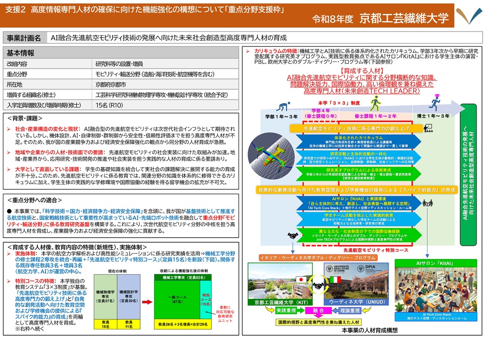
Task: Click the ウーディネ大学 (UNIUD) label
Action: (x=356, y=302)
